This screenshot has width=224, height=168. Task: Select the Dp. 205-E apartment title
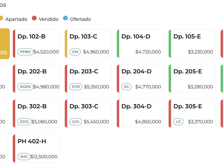click(x=188, y=71)
